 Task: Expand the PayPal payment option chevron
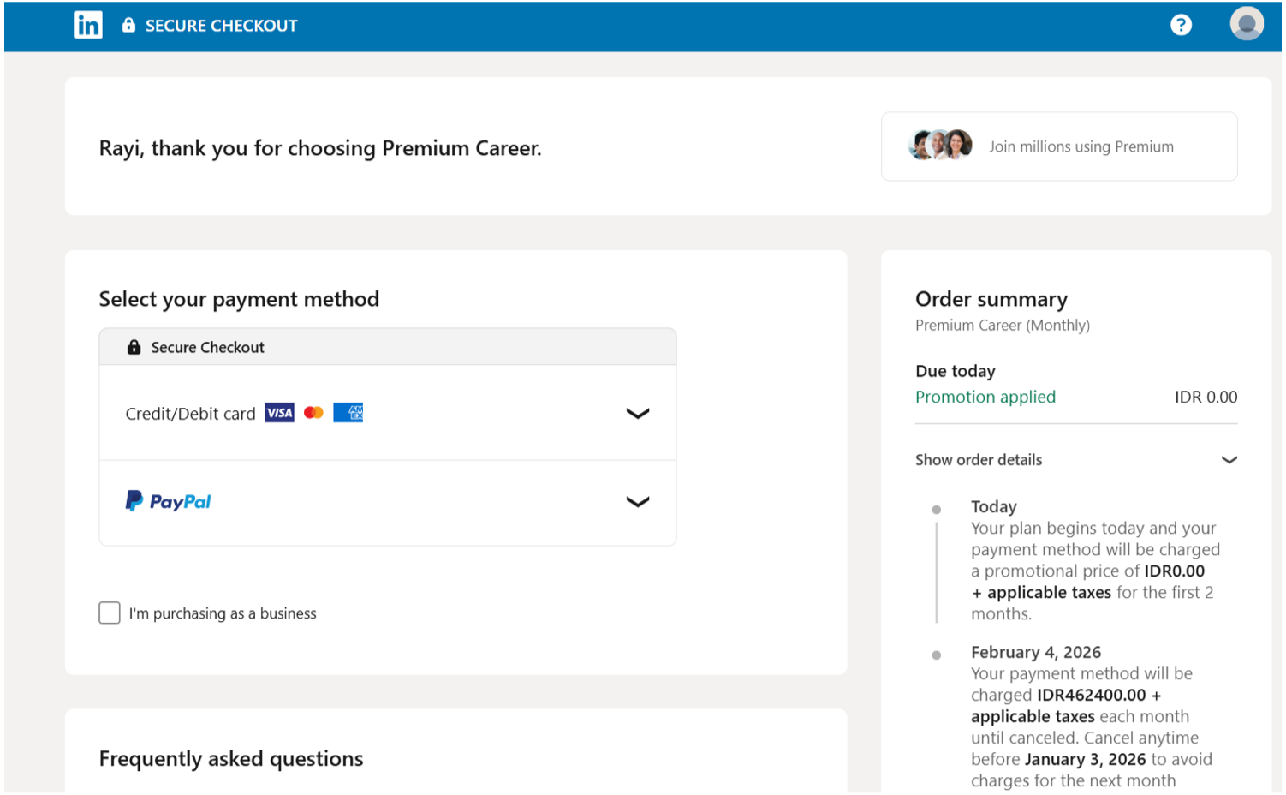tap(637, 502)
